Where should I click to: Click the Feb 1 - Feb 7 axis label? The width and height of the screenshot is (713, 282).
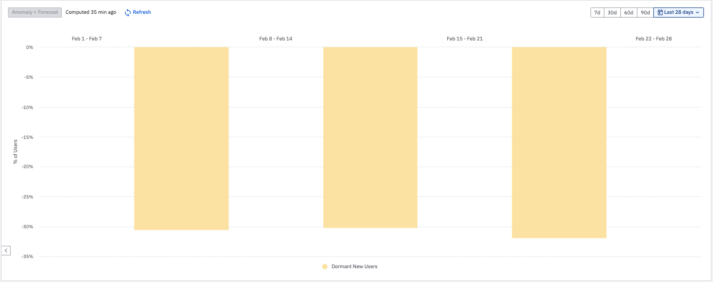pyautogui.click(x=87, y=39)
